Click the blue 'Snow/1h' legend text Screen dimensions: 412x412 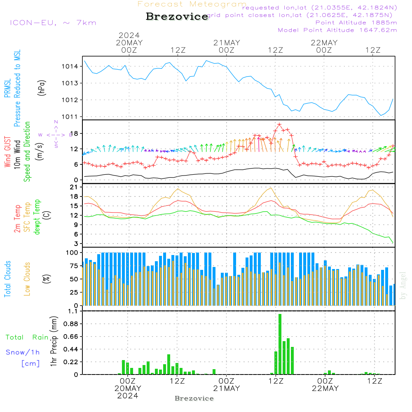[23, 352]
